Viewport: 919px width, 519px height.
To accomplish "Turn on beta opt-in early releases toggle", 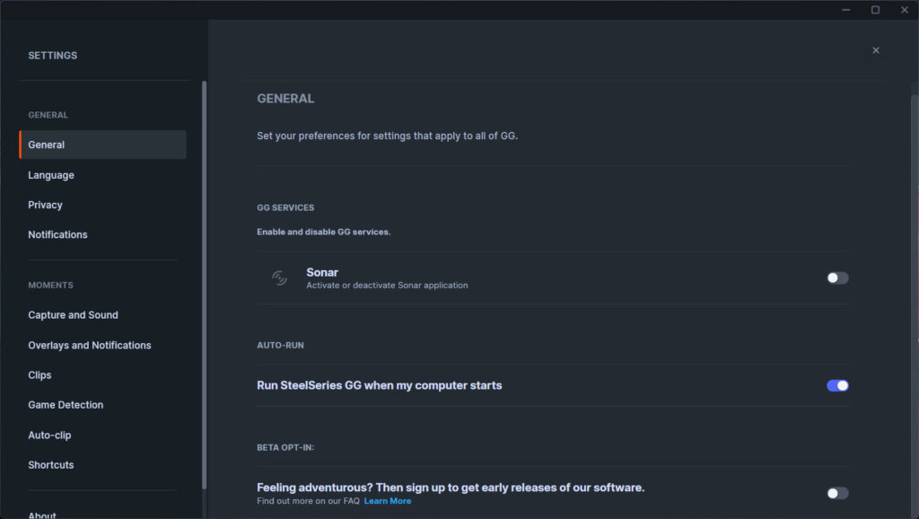I will coord(837,493).
